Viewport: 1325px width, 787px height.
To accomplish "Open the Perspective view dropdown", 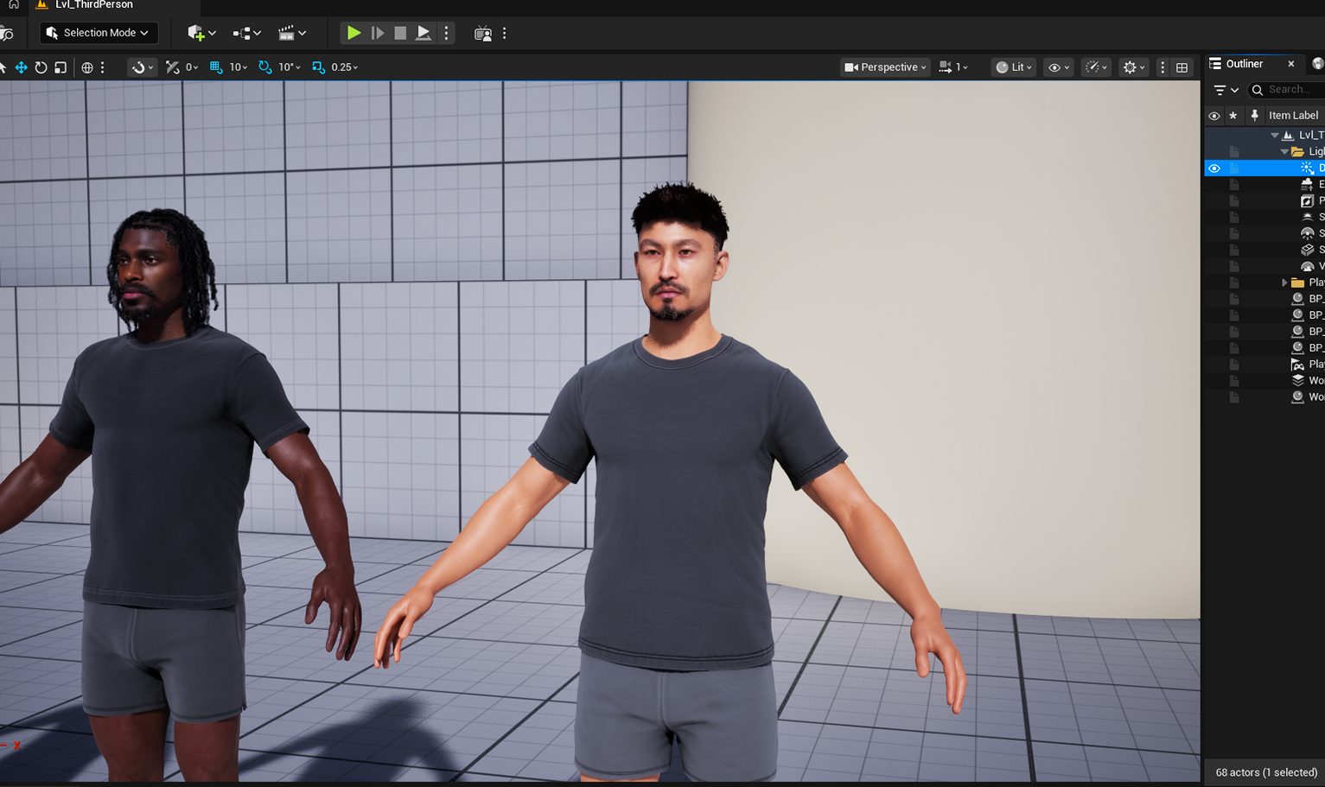I will click(x=884, y=67).
